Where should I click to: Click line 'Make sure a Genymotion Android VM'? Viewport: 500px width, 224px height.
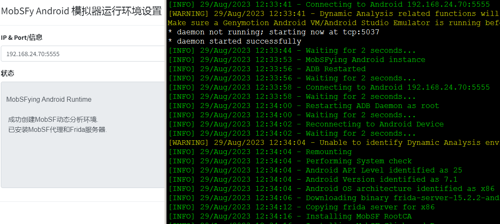(334, 23)
